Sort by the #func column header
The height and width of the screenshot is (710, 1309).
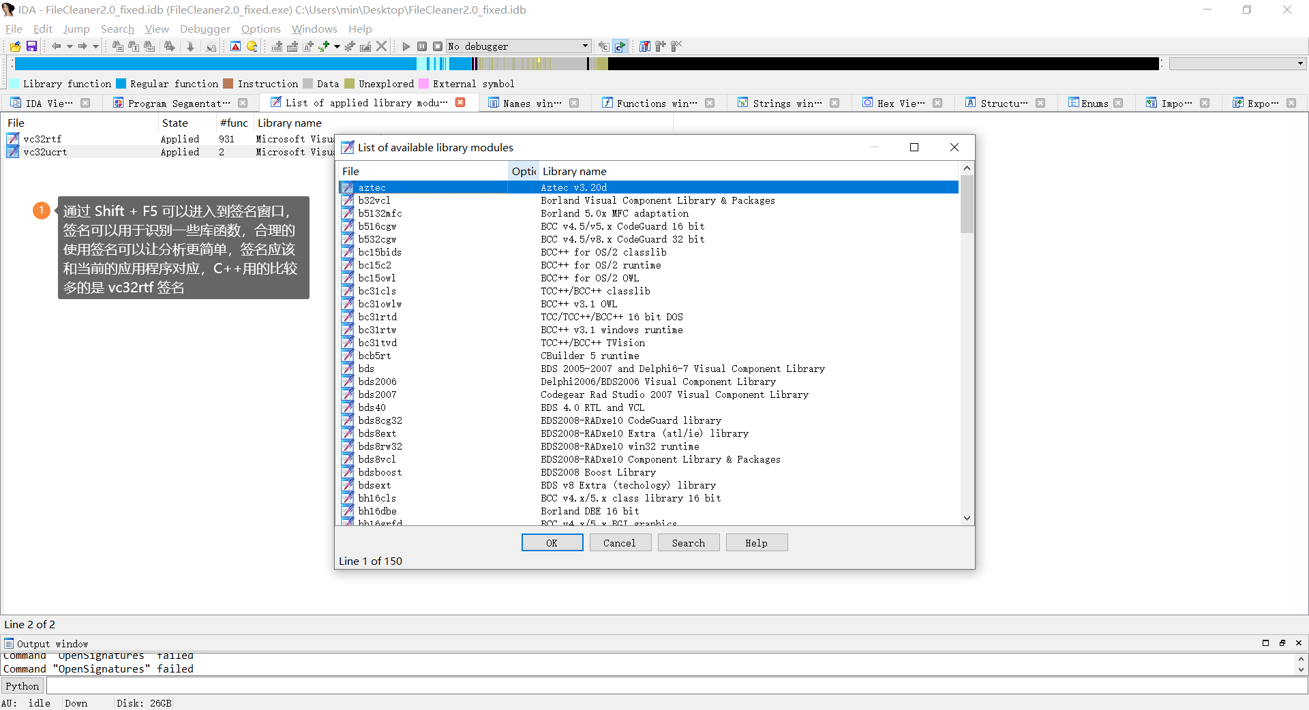point(234,123)
